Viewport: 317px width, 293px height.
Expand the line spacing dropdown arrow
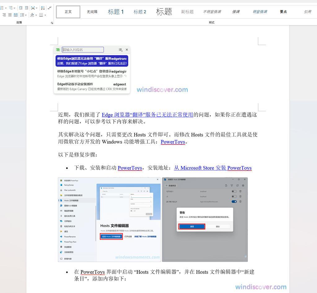coord(26,15)
